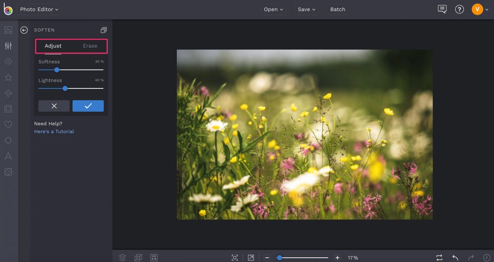Screen dimensions: 494x262
Task: Open the 'Here's a Tutorial' link
Action: (x=54, y=132)
